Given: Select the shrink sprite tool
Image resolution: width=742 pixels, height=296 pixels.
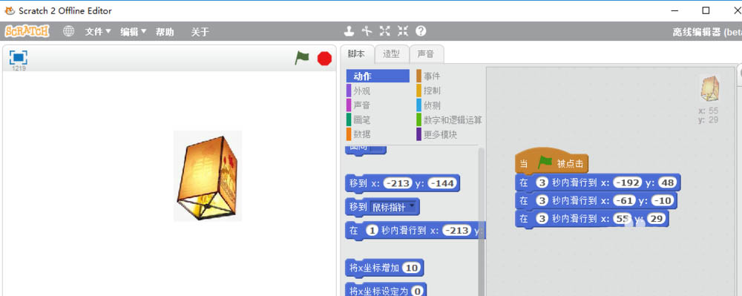Looking at the screenshot, I should point(403,31).
